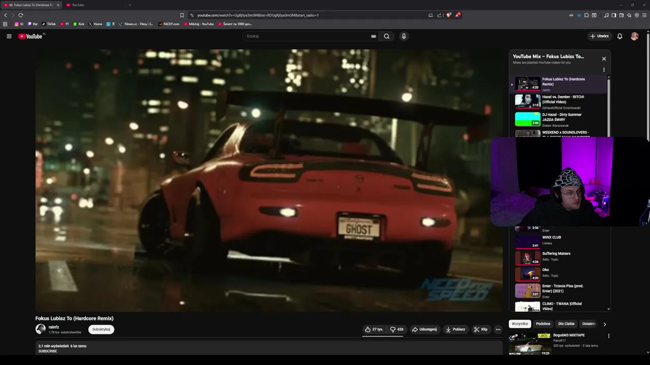Open the Mikuhej - YouTube bookmark
The width and height of the screenshot is (650, 365).
coord(199,24)
